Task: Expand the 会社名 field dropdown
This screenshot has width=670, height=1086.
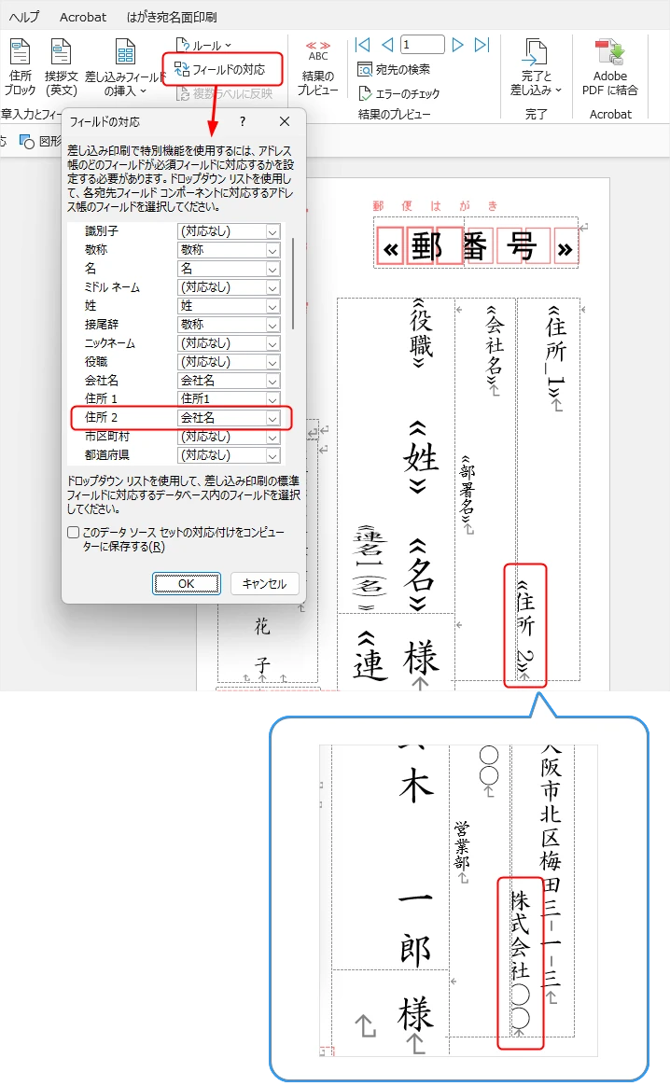Action: click(x=272, y=381)
